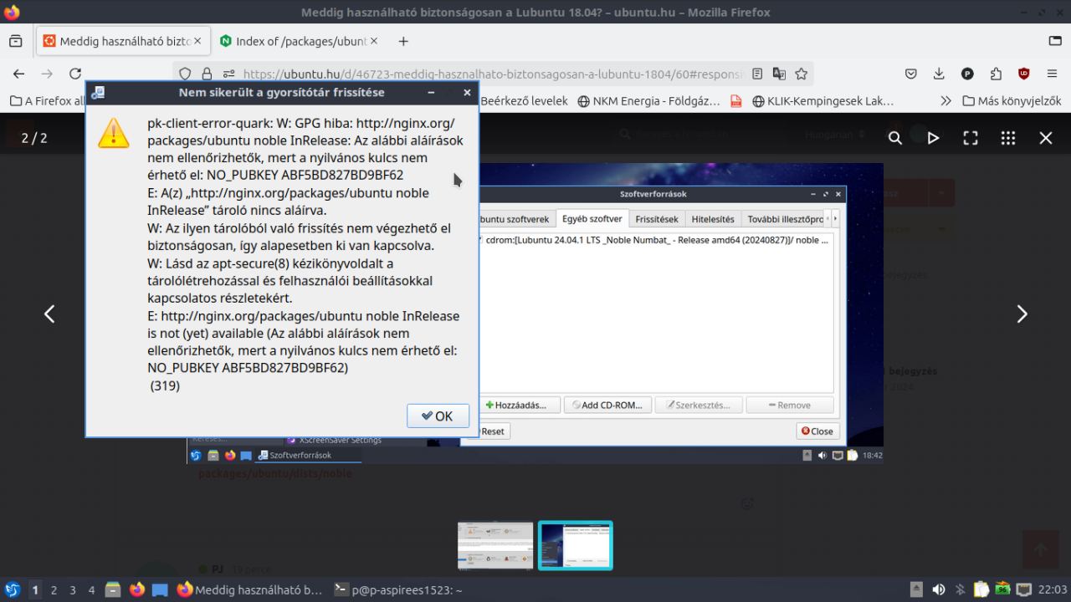
Task: Close the image lightbox viewer
Action: point(1046,138)
